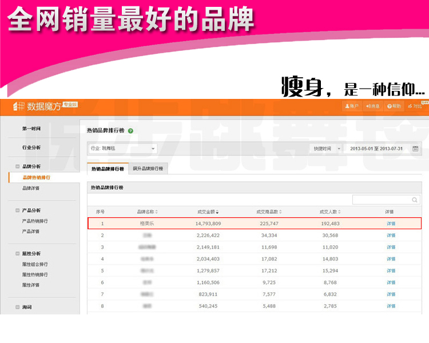Collapse the 产品分析 sidebar section

coord(18,210)
